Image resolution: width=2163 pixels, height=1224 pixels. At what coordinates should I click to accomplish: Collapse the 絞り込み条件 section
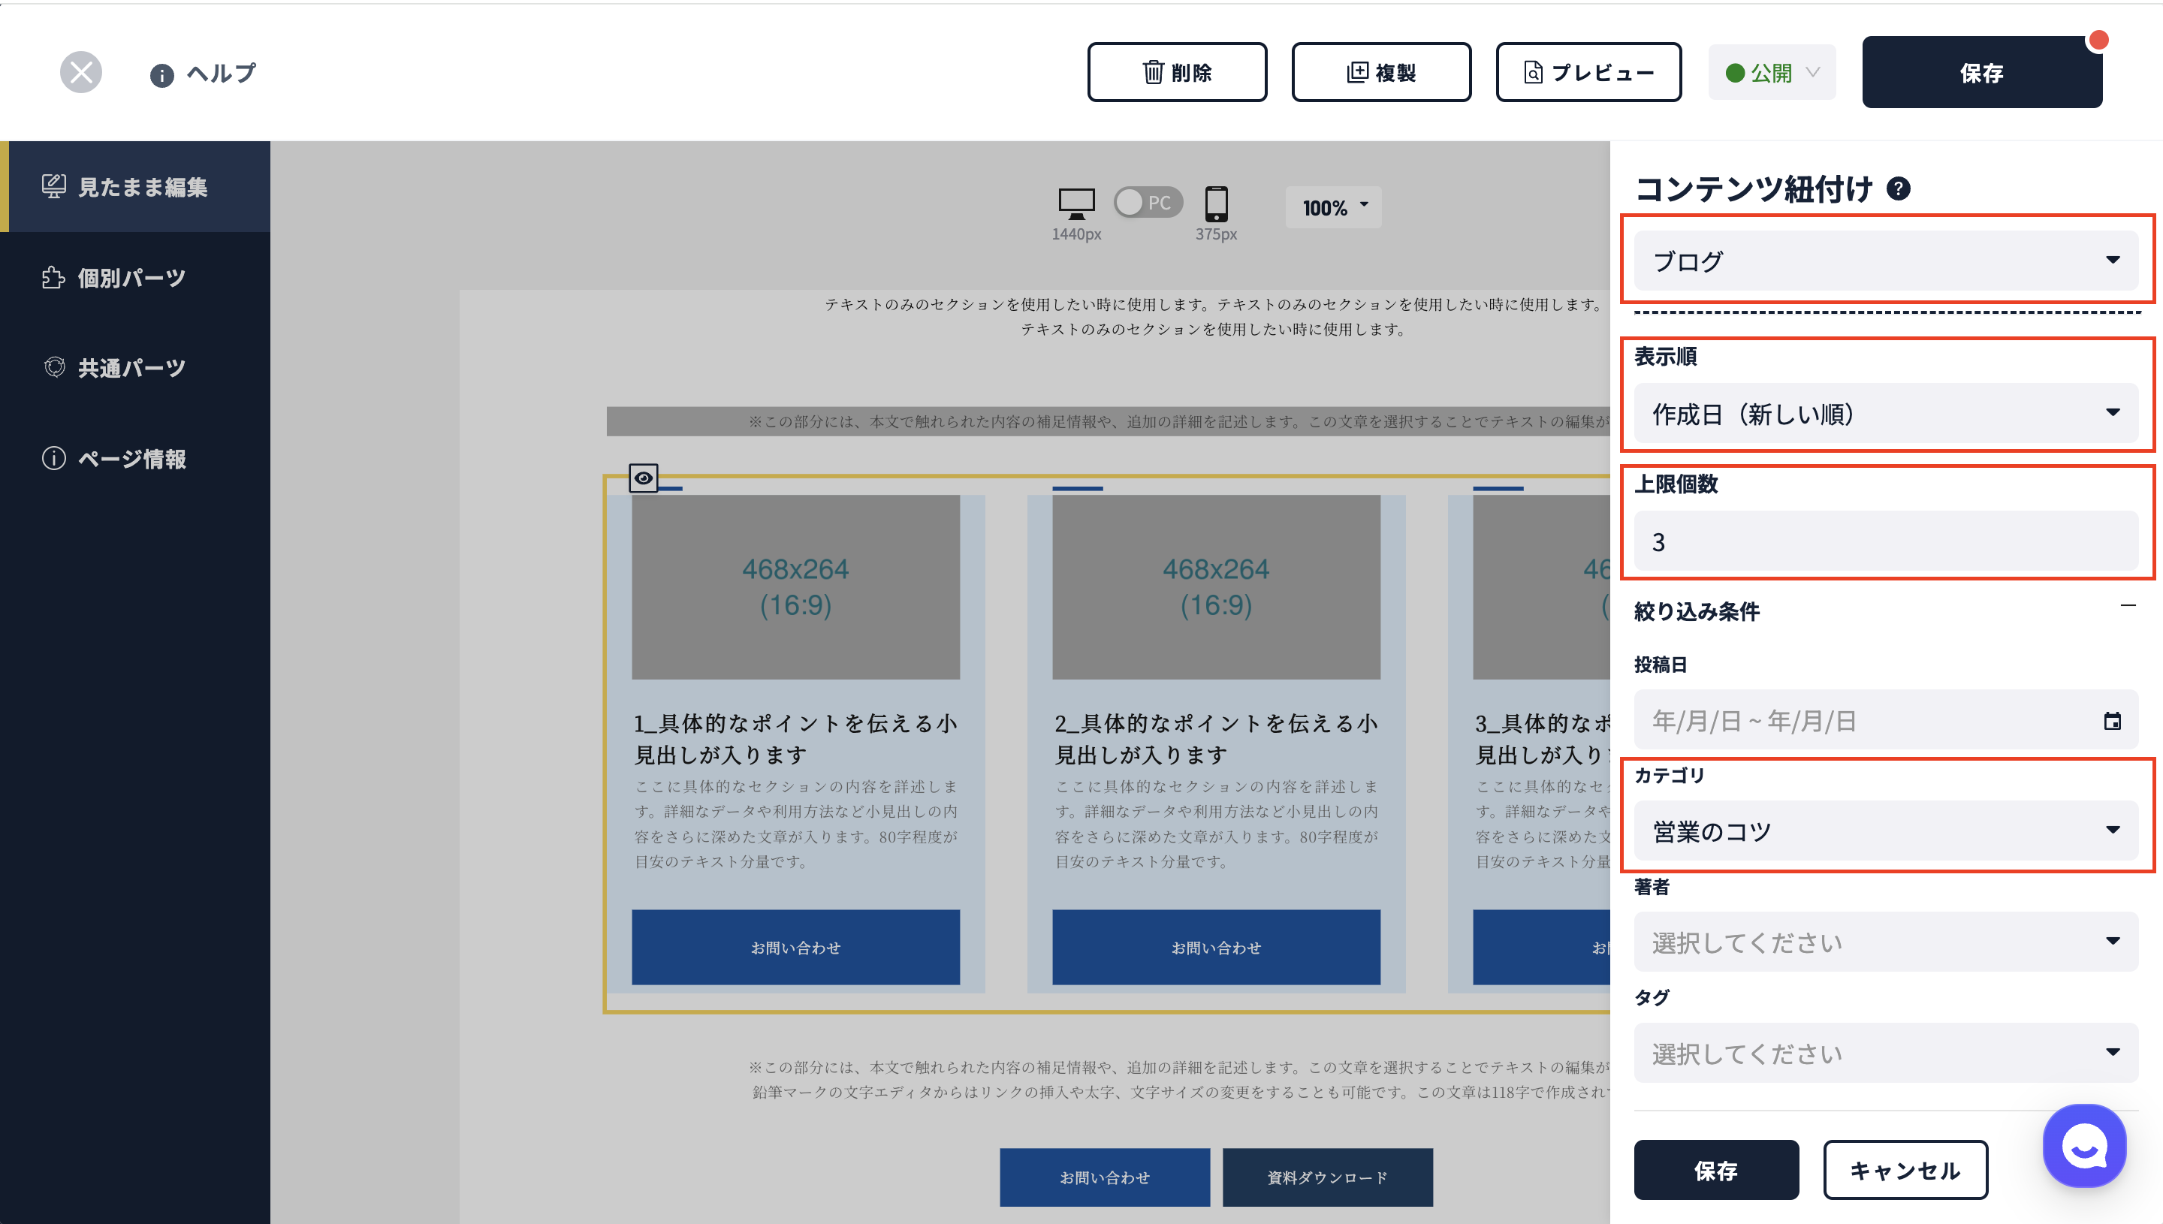(x=2128, y=606)
